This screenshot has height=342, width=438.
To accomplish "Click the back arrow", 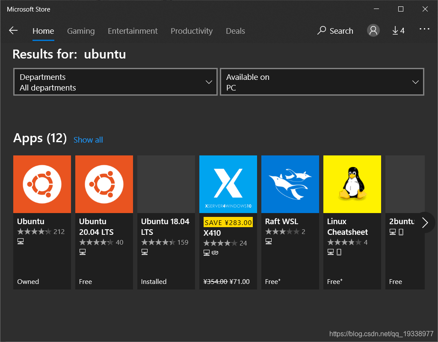I will (x=13, y=30).
